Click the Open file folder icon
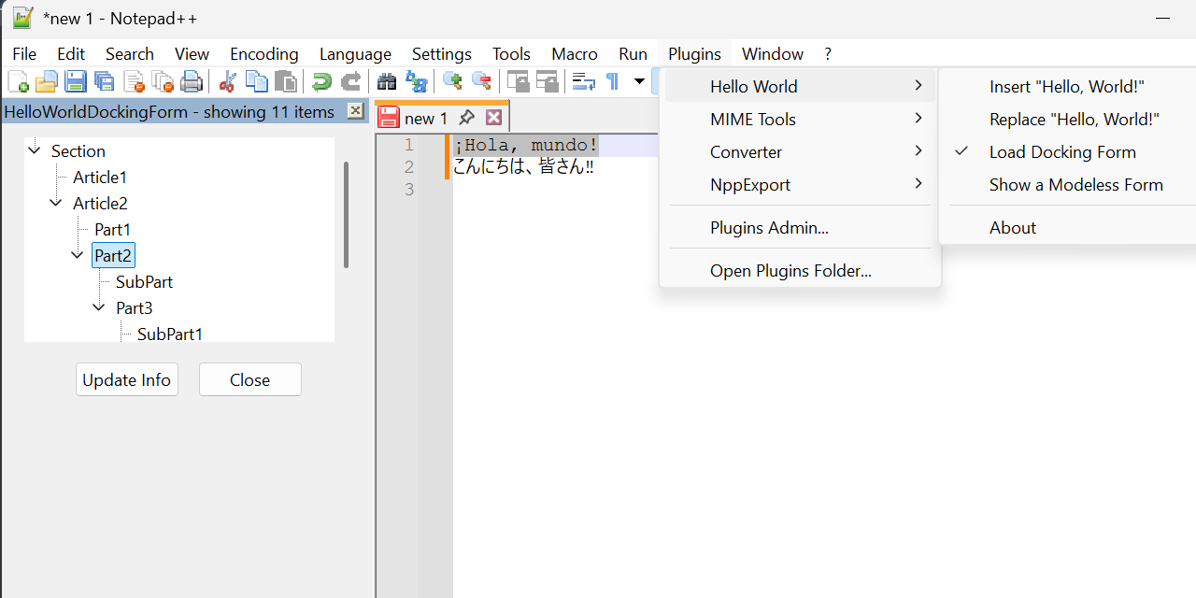Viewport: 1196px width, 598px height. tap(47, 82)
